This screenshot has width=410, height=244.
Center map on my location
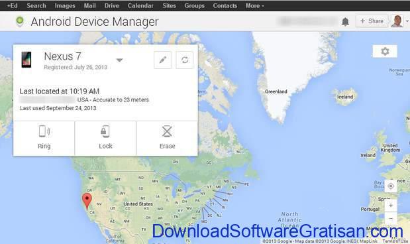pyautogui.click(x=391, y=186)
